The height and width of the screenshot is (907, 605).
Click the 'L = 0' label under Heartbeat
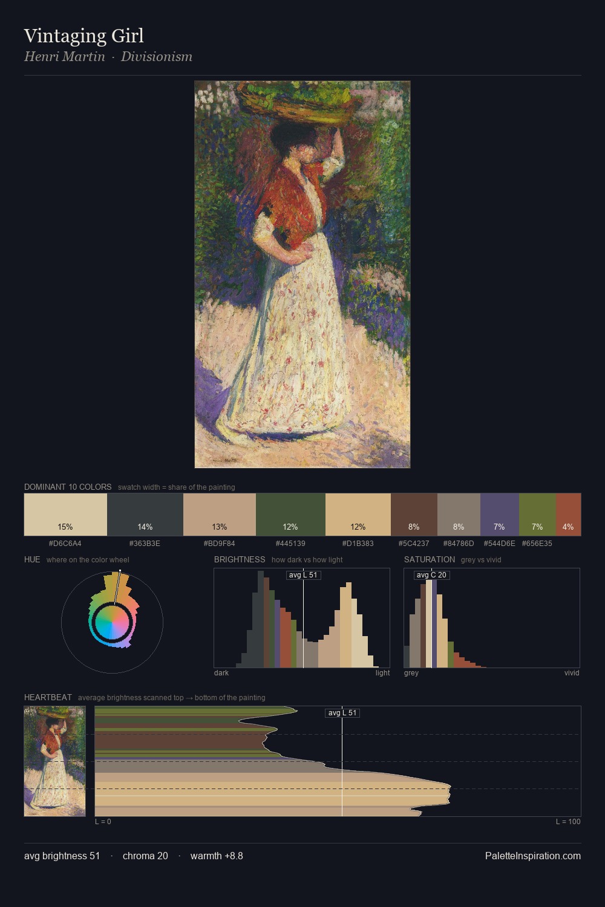103,822
